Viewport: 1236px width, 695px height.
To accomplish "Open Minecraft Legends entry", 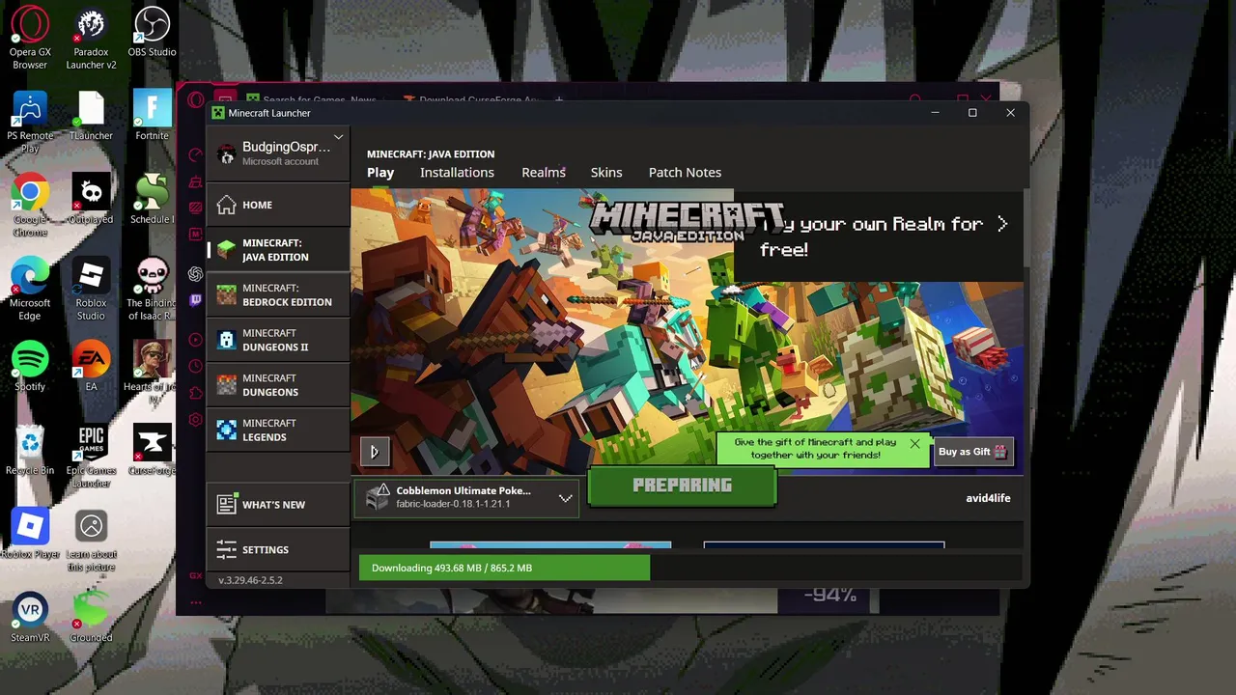I will (278, 430).
